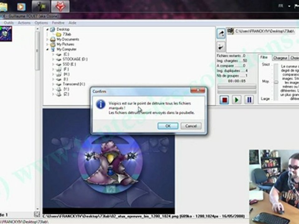Select My Documents in the tree
The height and width of the screenshot is (224, 299).
pyautogui.click(x=68, y=39)
